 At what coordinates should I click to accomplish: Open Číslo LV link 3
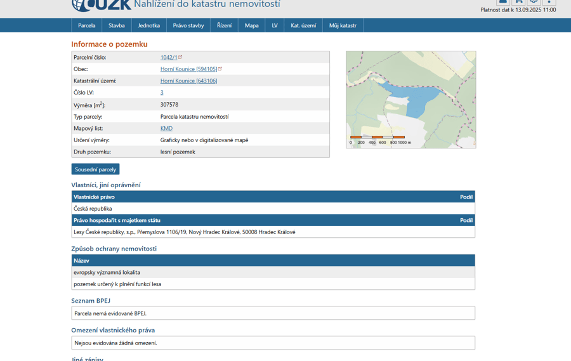point(162,93)
